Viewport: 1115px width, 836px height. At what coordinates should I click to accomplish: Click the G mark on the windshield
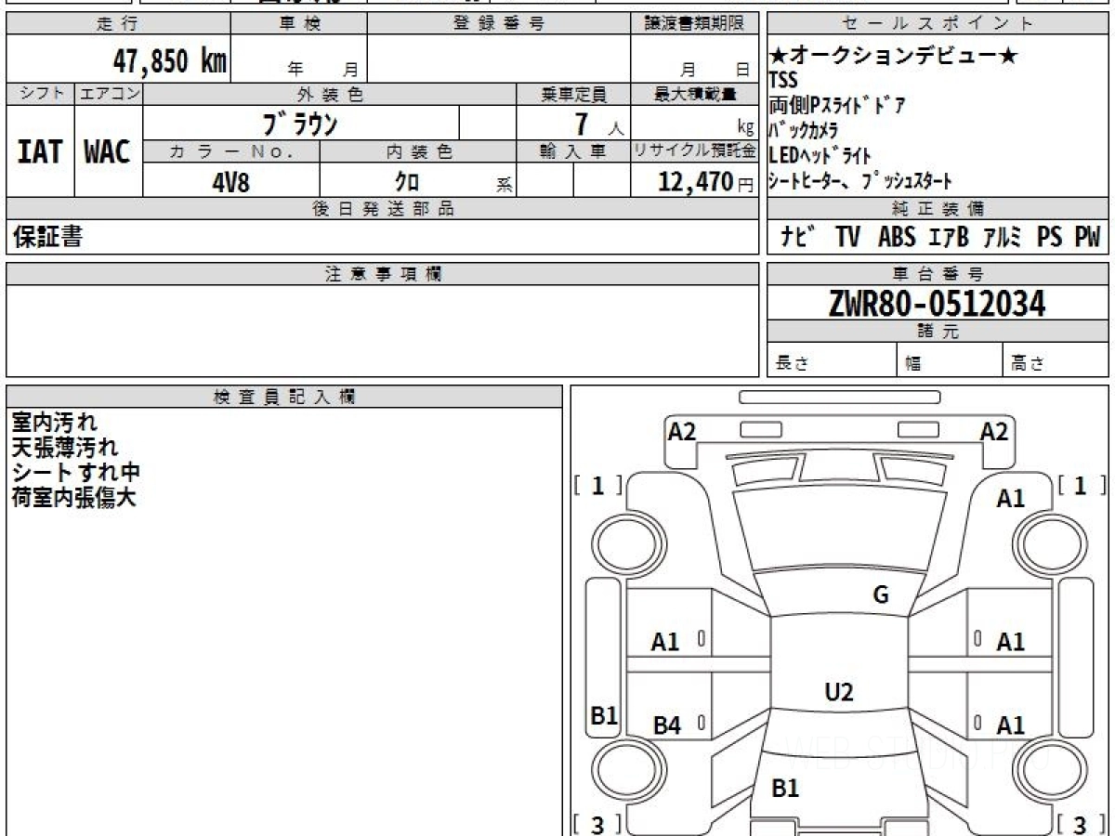point(880,595)
